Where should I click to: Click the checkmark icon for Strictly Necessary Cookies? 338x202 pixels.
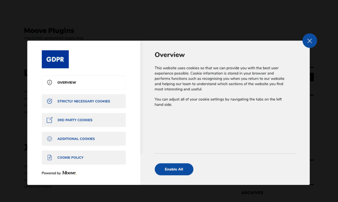(x=50, y=101)
